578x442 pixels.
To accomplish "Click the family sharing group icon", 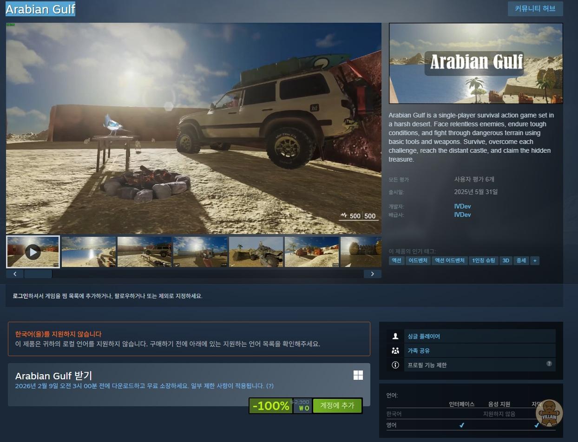I will [x=395, y=351].
